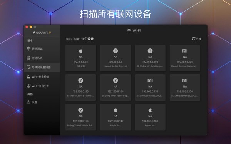This screenshot has width=231, height=144.
Task: Click the Wi-Fi symbol in header
Action: (129, 31)
